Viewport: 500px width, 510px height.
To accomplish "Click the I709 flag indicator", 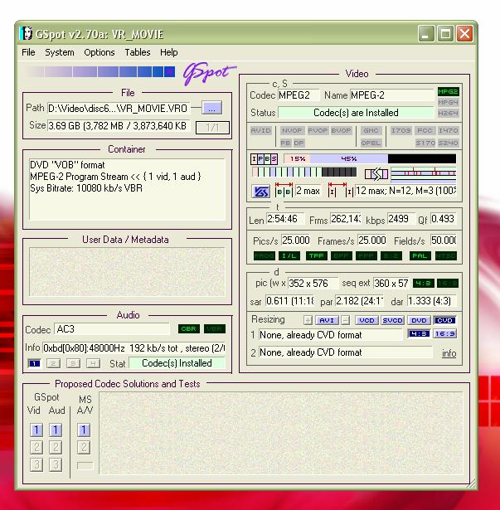I will pos(401,130).
